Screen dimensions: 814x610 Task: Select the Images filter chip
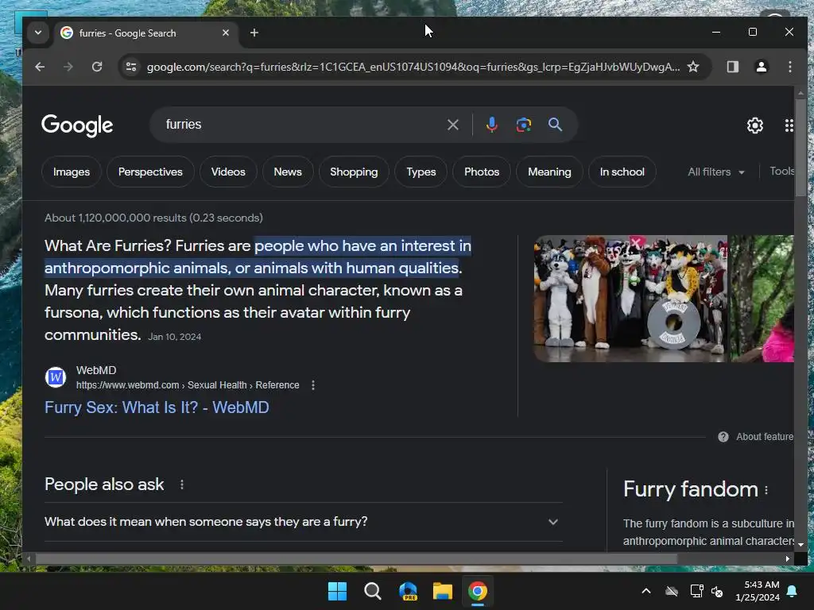tap(71, 172)
